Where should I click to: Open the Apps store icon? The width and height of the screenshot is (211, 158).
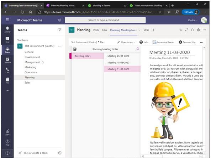7,132
